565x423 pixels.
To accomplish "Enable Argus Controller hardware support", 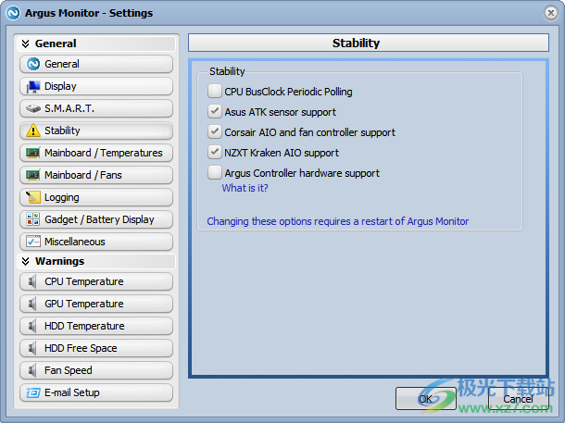I will (x=214, y=172).
